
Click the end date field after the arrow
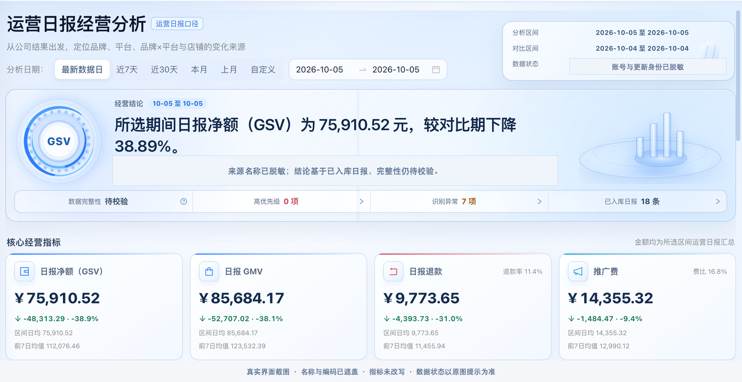396,70
